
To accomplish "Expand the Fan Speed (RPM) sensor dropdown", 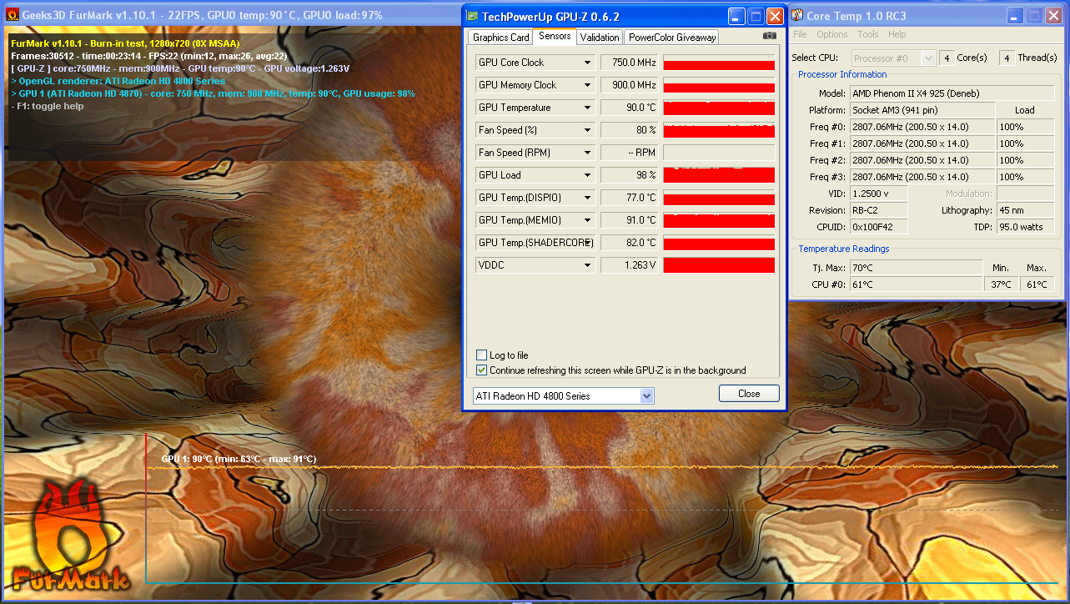I will (589, 153).
